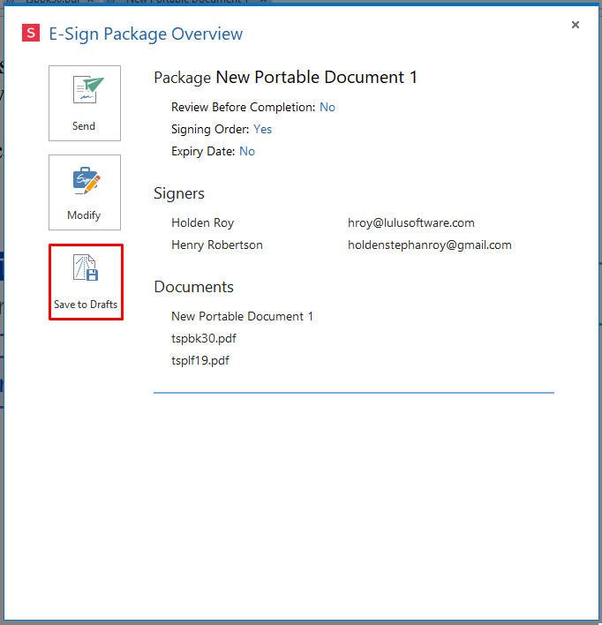Open New Portable Document 1 in Documents list
The height and width of the screenshot is (625, 602).
click(242, 317)
